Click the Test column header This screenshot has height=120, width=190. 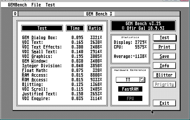(42, 28)
